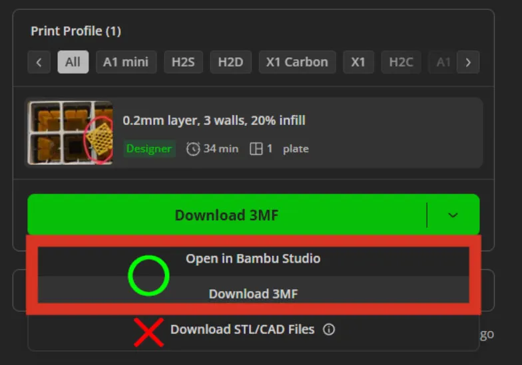Select the partially hidden A1 filter tab
This screenshot has width=522, height=365.
coord(443,62)
